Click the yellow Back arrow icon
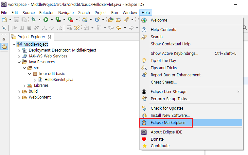Image resolution: width=248 pixels, height=155 pixels. (x=119, y=28)
